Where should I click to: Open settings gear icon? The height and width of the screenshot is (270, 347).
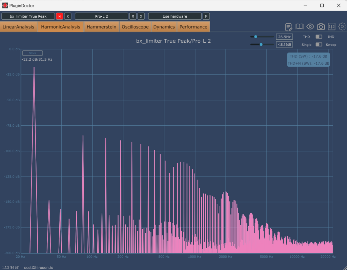pos(342,26)
